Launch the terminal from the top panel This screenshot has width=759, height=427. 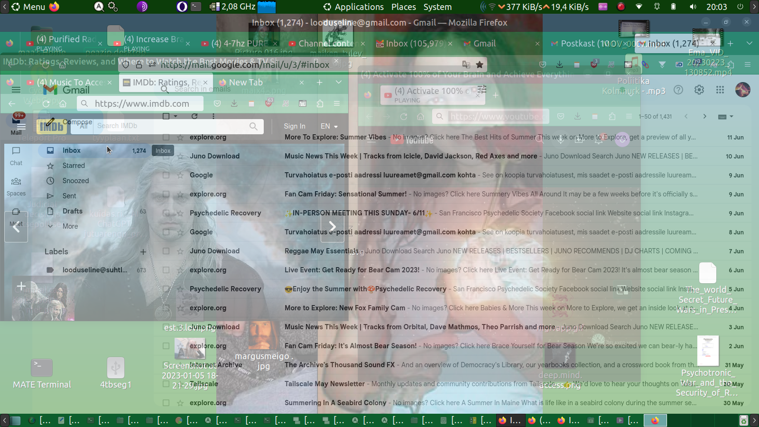pyautogui.click(x=196, y=7)
